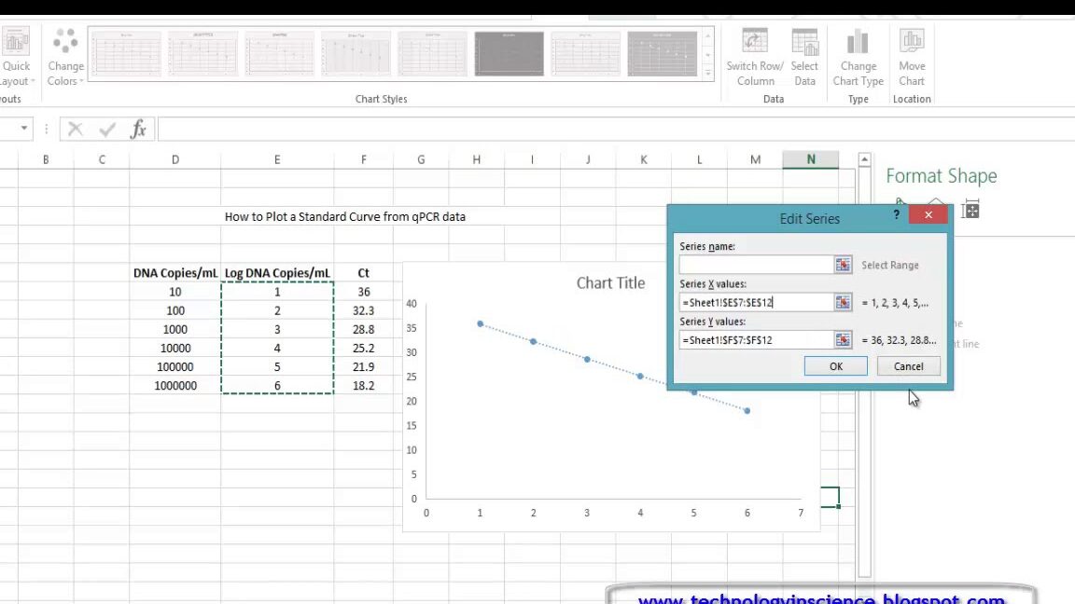Select the Effects icon in the Format Shape pane

936,199
